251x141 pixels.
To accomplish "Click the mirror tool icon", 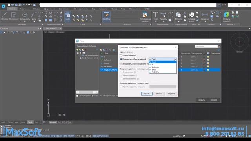I will point(51,16).
